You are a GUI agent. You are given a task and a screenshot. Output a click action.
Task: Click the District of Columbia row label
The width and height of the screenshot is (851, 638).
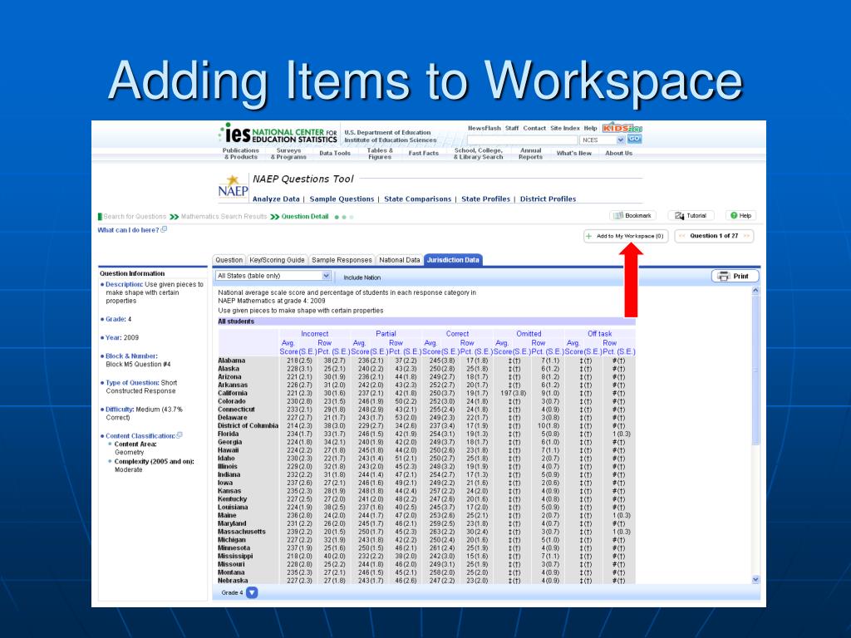pyautogui.click(x=248, y=425)
